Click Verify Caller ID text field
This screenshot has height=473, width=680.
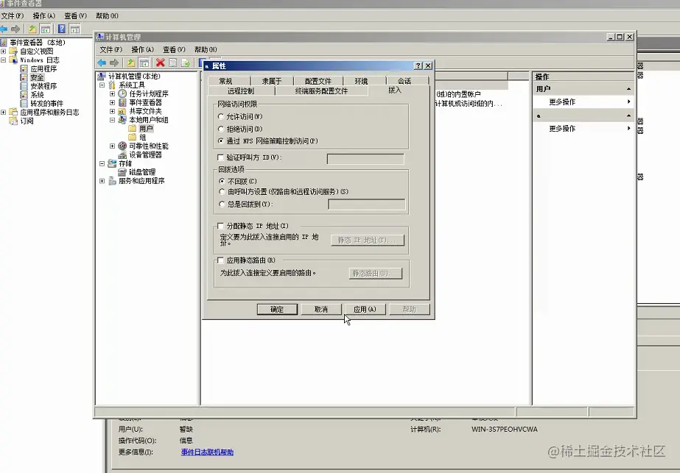365,159
